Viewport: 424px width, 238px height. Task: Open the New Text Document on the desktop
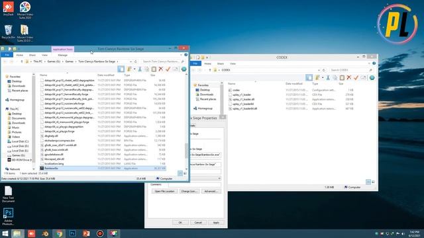8,194
